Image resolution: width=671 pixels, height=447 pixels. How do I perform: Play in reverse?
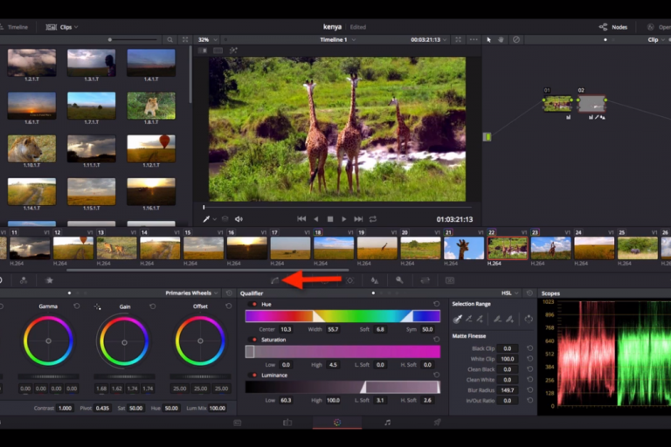[316, 219]
